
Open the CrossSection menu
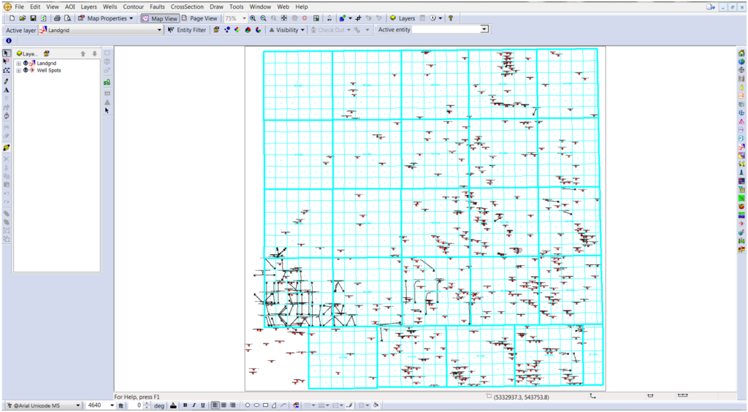(187, 7)
